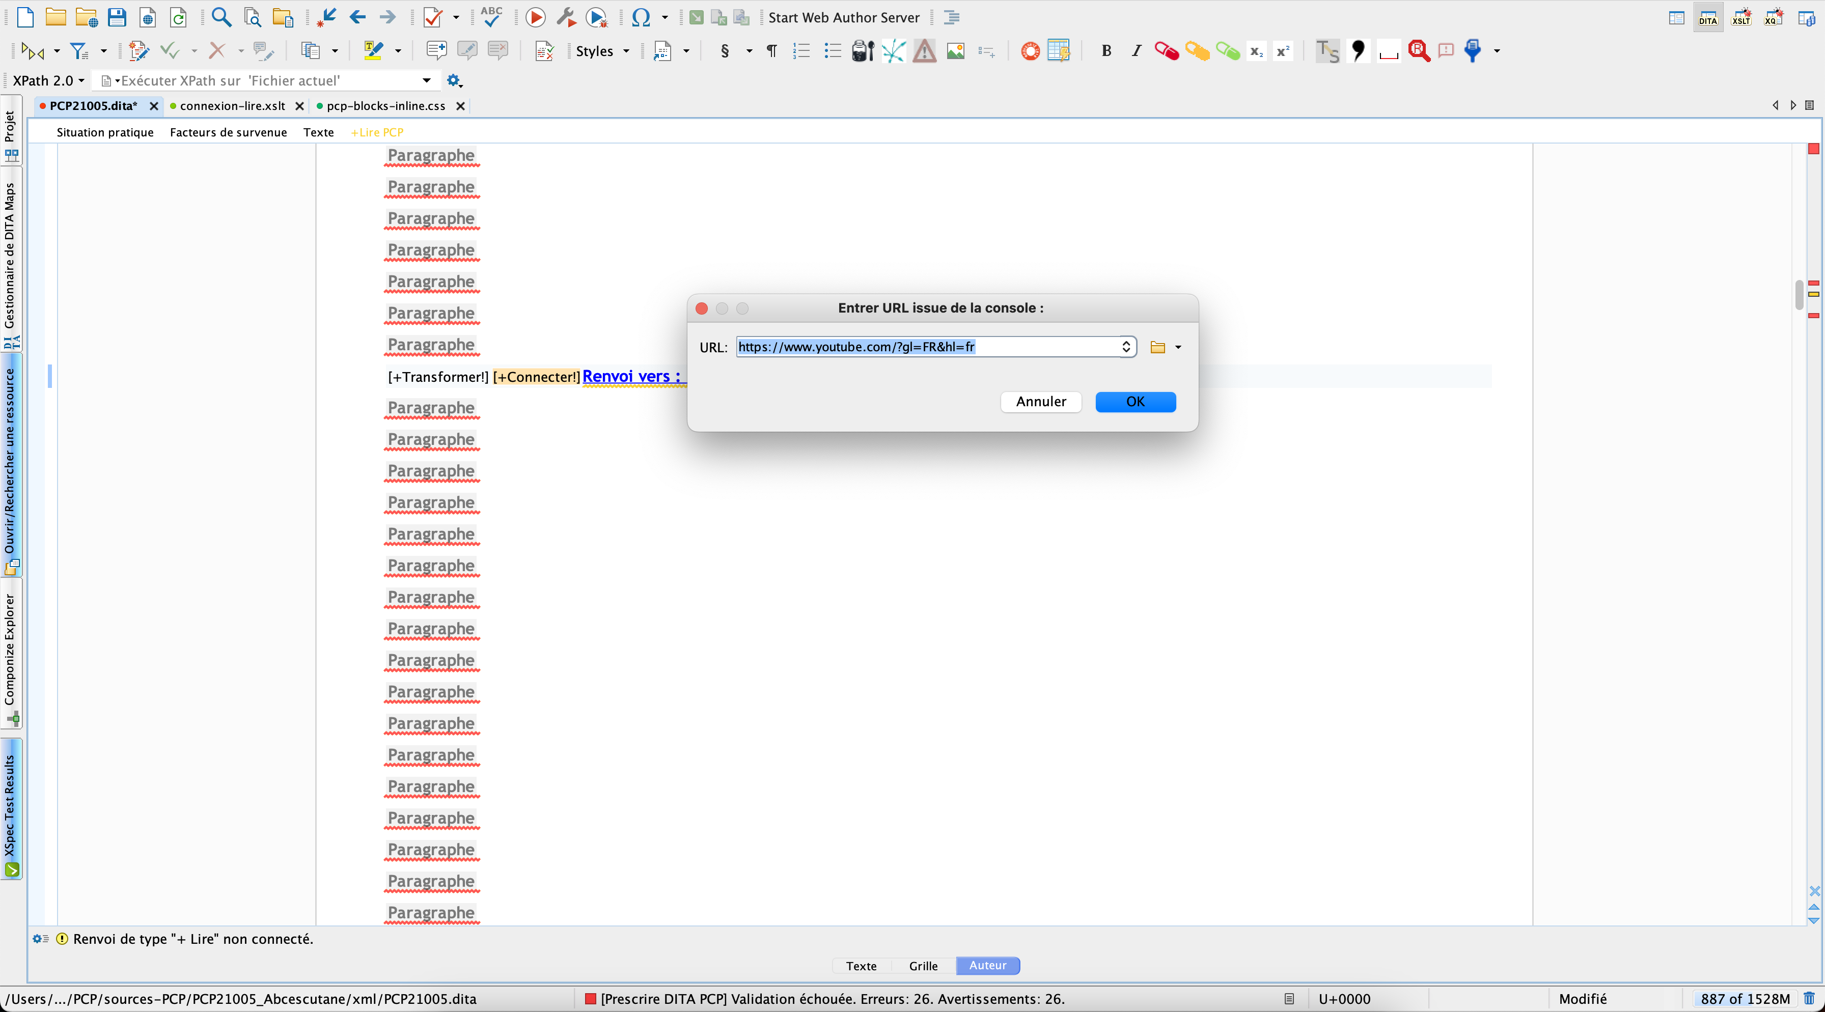
Task: Click the Reload document icon
Action: (178, 17)
